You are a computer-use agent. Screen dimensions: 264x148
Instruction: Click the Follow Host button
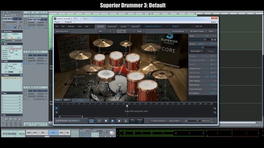click(92, 120)
